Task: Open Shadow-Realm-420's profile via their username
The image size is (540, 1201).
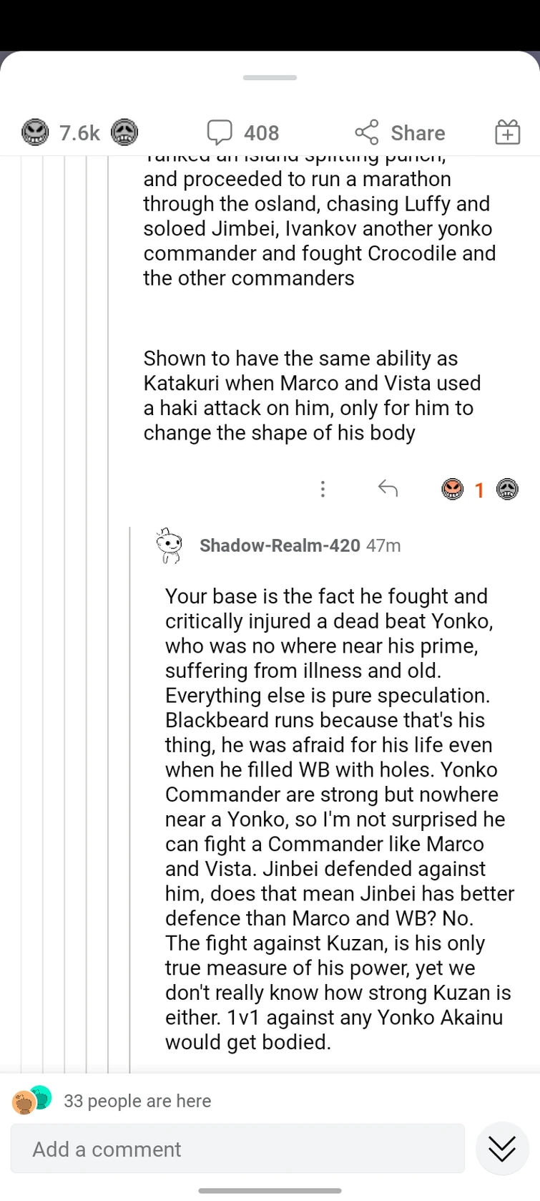Action: (280, 545)
